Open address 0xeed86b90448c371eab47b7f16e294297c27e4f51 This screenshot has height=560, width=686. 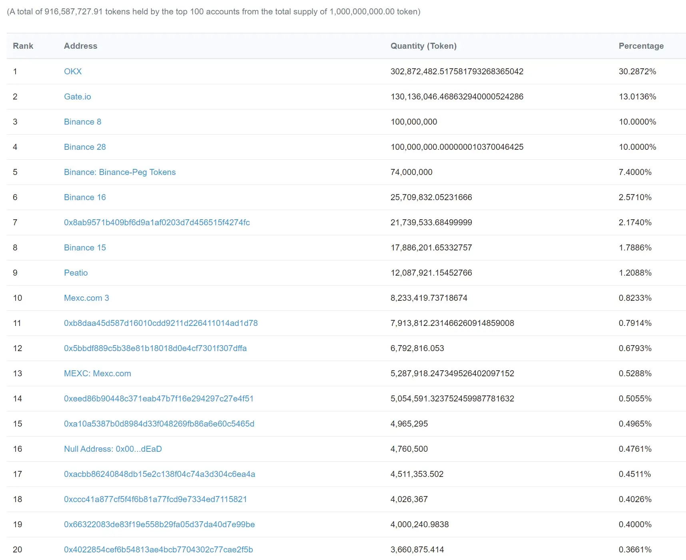click(159, 399)
